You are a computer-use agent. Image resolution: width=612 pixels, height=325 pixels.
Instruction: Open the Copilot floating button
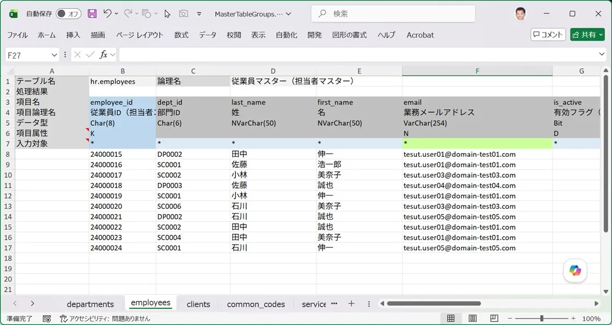click(575, 270)
